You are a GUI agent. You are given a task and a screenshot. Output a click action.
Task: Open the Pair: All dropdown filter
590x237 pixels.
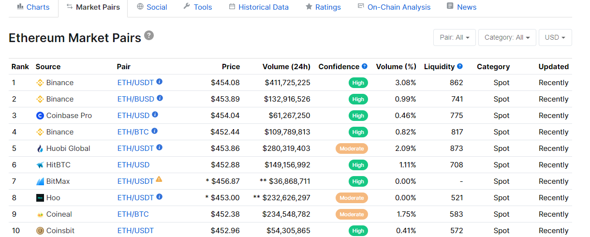[x=455, y=37]
